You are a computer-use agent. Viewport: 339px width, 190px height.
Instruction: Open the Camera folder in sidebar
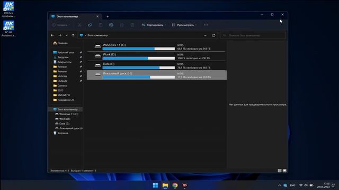[x=60, y=85]
